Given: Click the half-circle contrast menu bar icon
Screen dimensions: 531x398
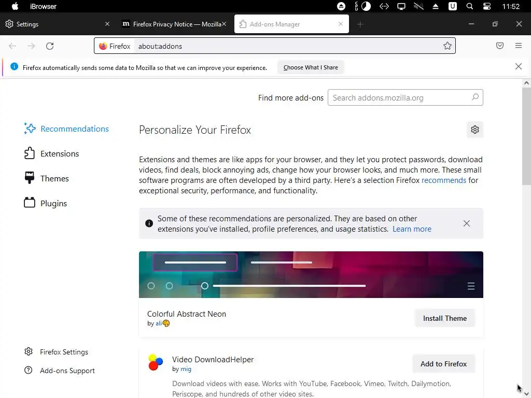Looking at the screenshot, I should (x=366, y=6).
